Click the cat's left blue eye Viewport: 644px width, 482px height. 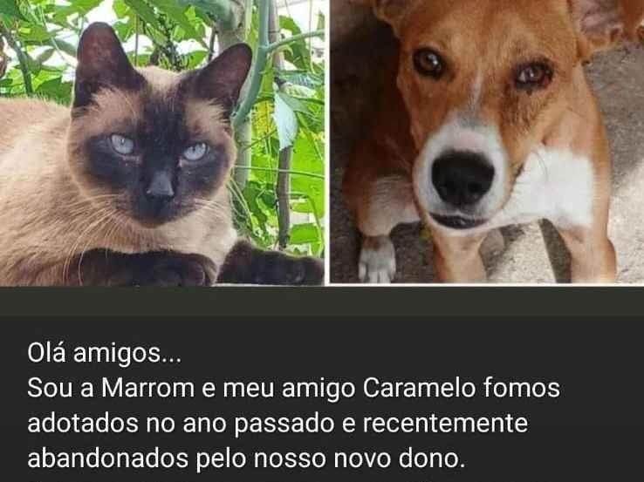click(x=122, y=145)
